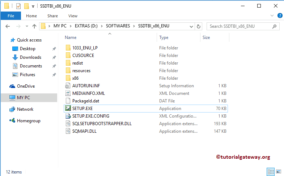
Task: Click the New folder quick access icon
Action: click(26, 6)
